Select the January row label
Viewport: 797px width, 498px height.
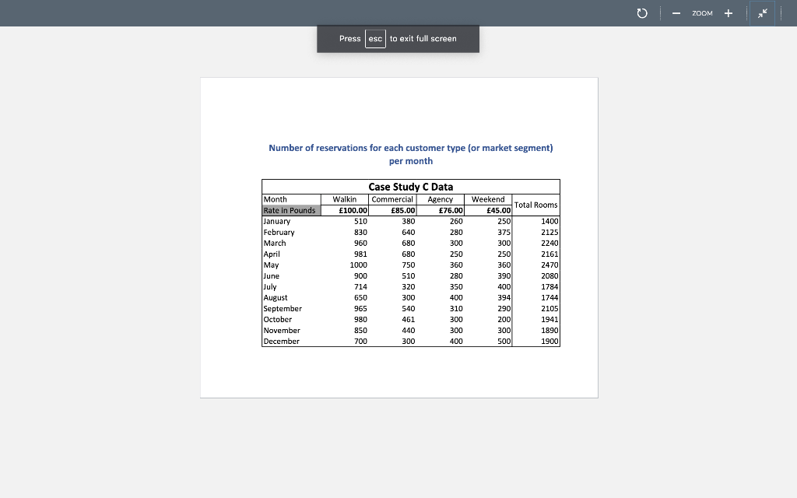(x=276, y=221)
